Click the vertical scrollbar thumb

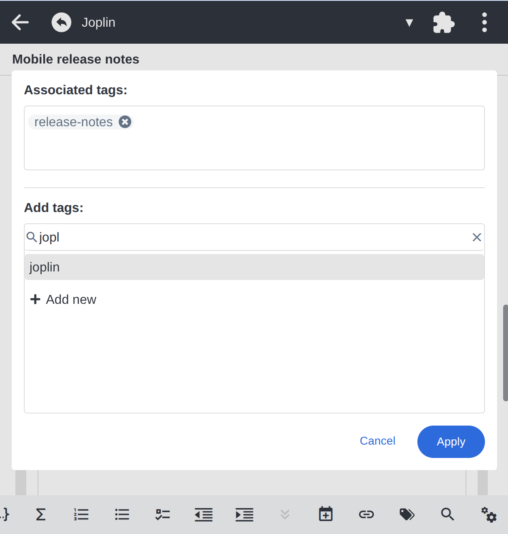click(506, 353)
